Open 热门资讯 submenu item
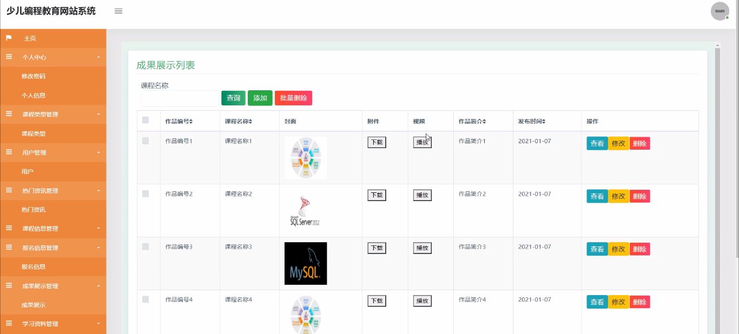Screen dimensions: 739x334 coord(34,209)
